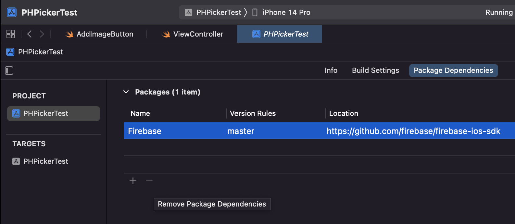Click the Name column header
515x224 pixels.
(x=140, y=113)
